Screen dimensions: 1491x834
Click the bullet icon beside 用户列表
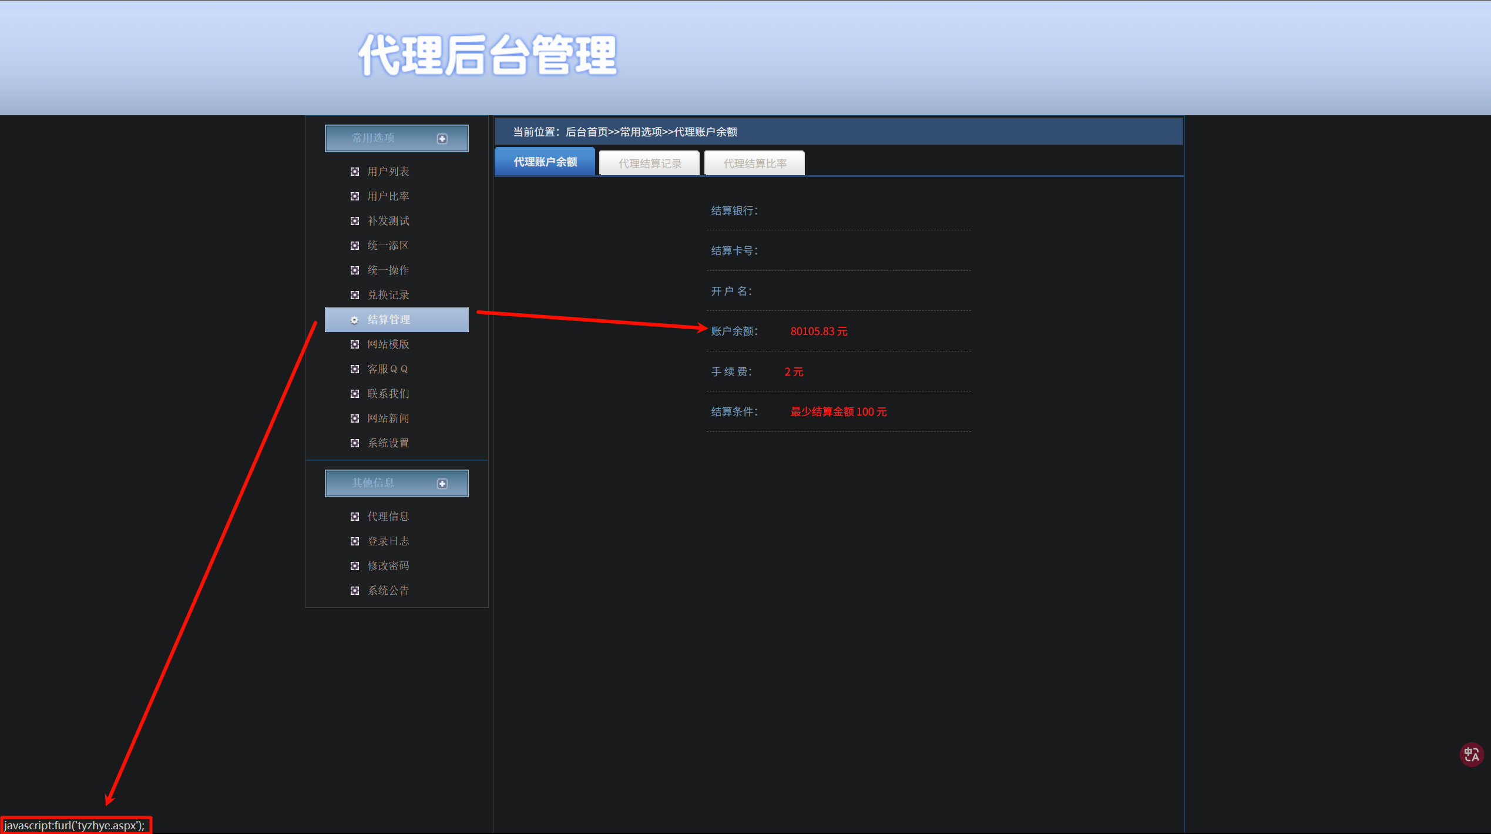(x=354, y=172)
